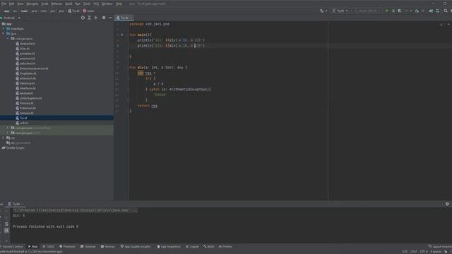Select the TryKt tab in Run panel
Screen dimensions: 452x254
[x=15, y=204]
